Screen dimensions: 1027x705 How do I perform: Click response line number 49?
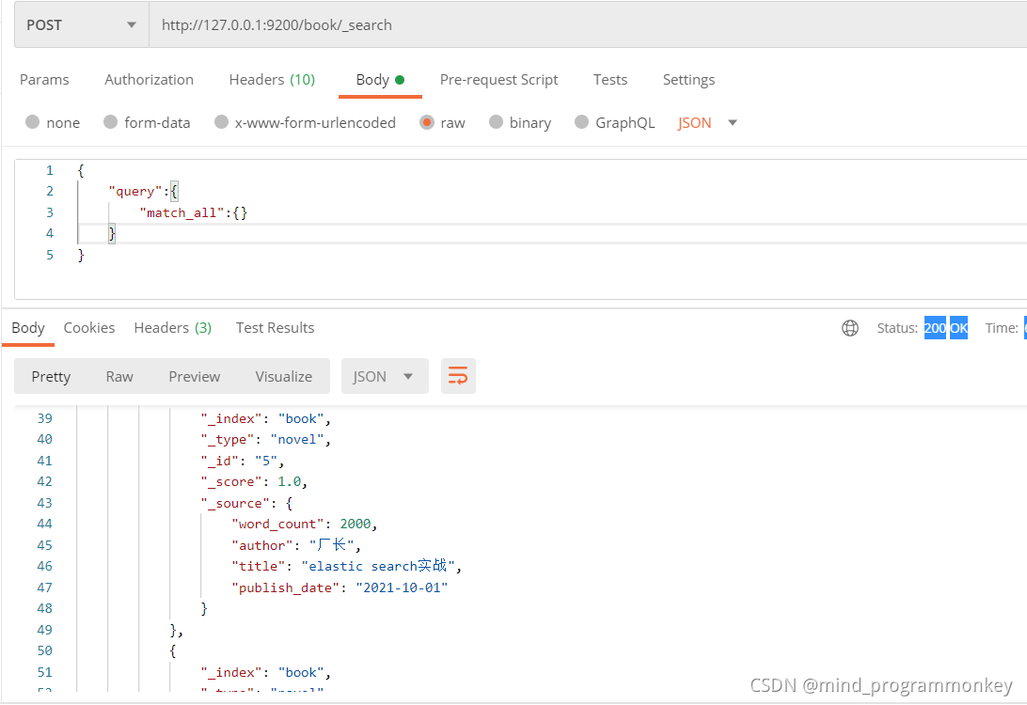[44, 630]
